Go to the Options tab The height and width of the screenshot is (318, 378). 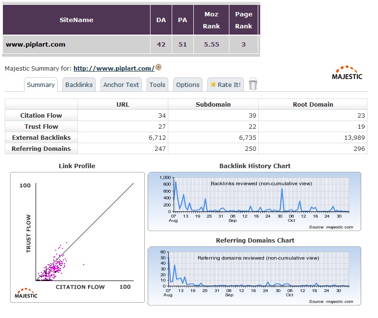(x=188, y=85)
